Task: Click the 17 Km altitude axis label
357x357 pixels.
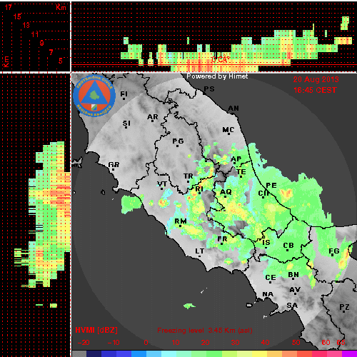Action: 9,7
